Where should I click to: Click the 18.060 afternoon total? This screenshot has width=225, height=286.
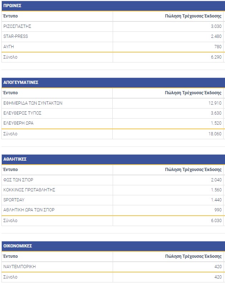tap(215, 134)
